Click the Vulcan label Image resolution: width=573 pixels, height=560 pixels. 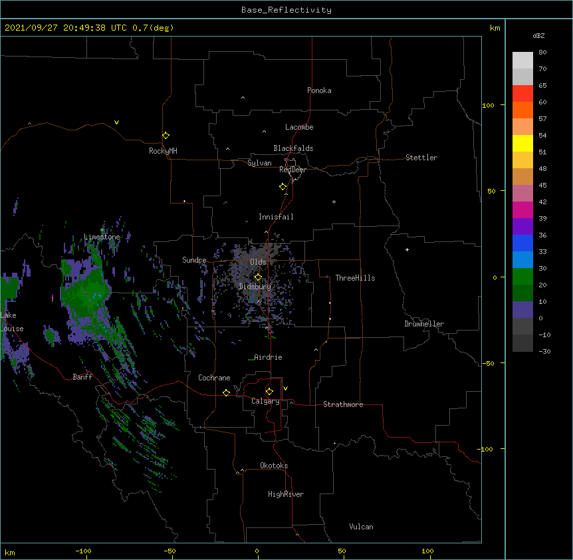361,527
